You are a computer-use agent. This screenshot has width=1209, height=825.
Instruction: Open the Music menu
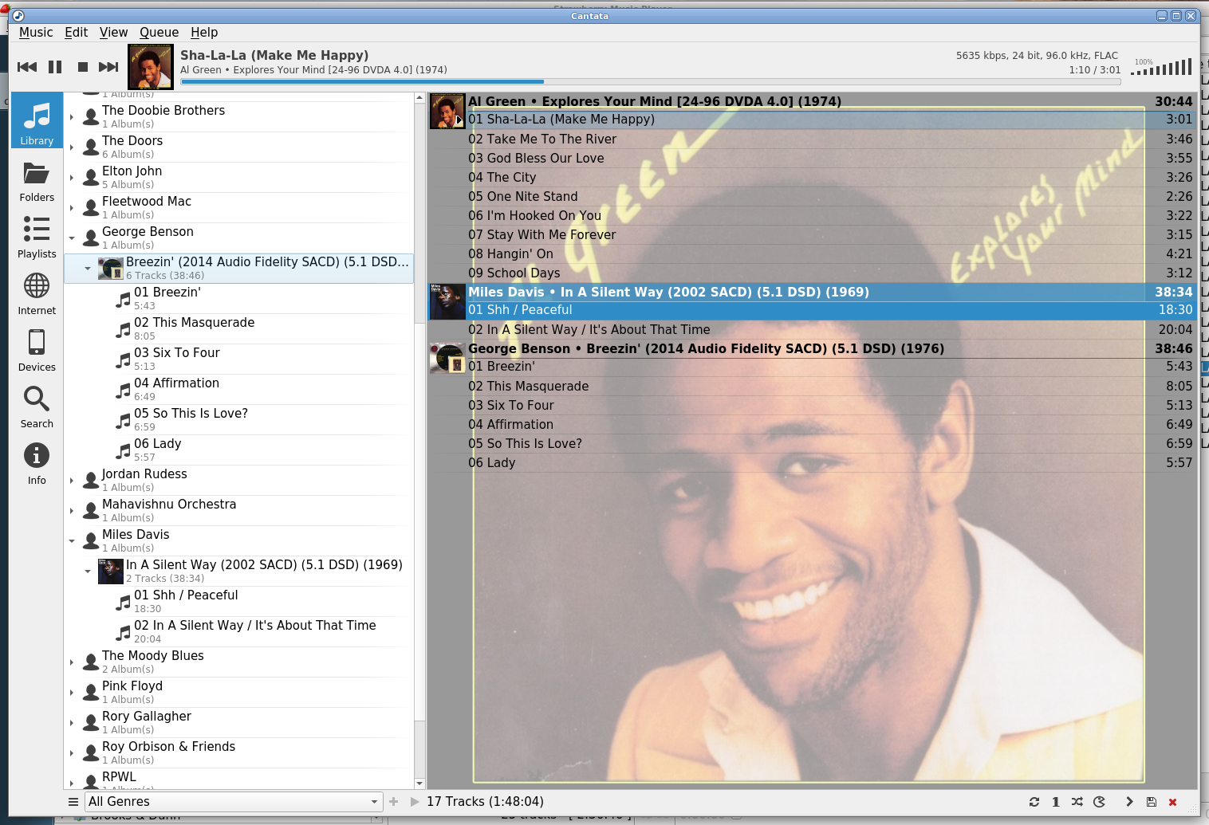(36, 33)
